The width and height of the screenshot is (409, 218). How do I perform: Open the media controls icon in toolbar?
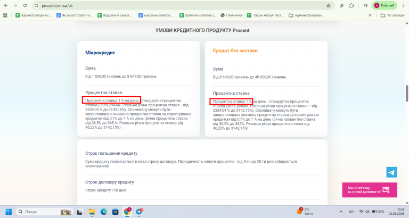coord(365,5)
